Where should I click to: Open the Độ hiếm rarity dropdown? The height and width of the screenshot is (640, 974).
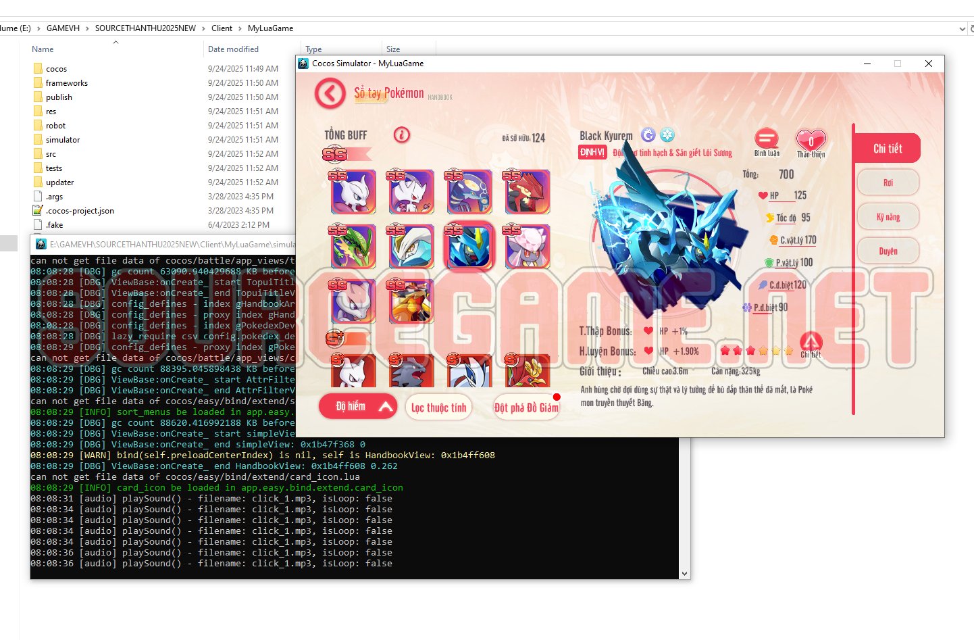[357, 407]
